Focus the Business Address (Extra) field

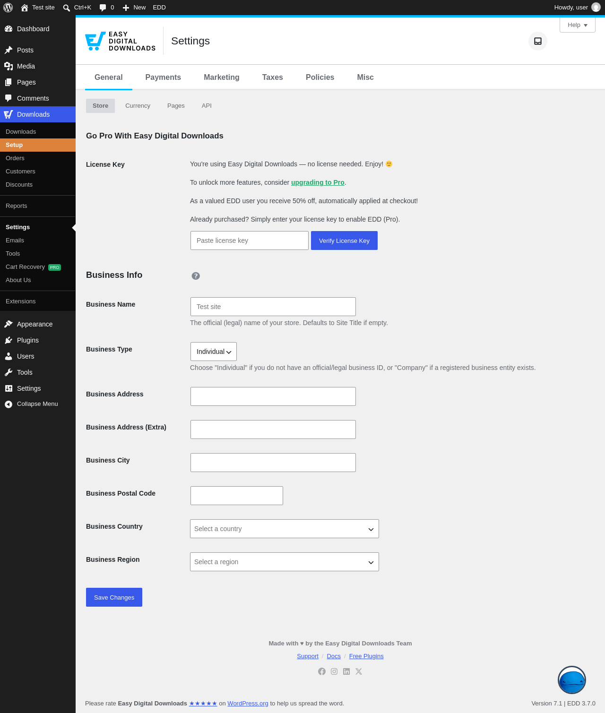273,430
